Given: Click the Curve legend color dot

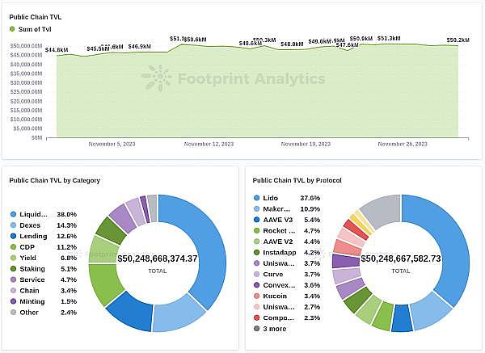Looking at the screenshot, I should 257,274.
